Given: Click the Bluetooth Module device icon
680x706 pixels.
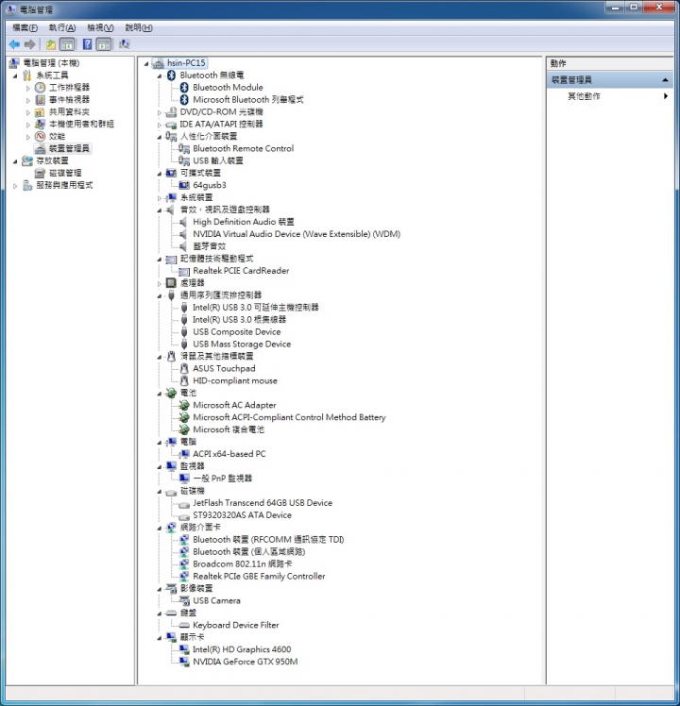Looking at the screenshot, I should 184,88.
